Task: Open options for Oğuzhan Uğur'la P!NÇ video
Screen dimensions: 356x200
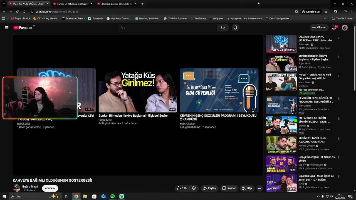Action: [339, 37]
